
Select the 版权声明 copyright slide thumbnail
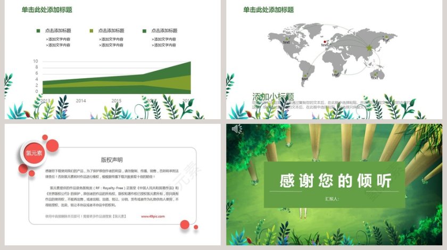pyautogui.click(x=113, y=185)
